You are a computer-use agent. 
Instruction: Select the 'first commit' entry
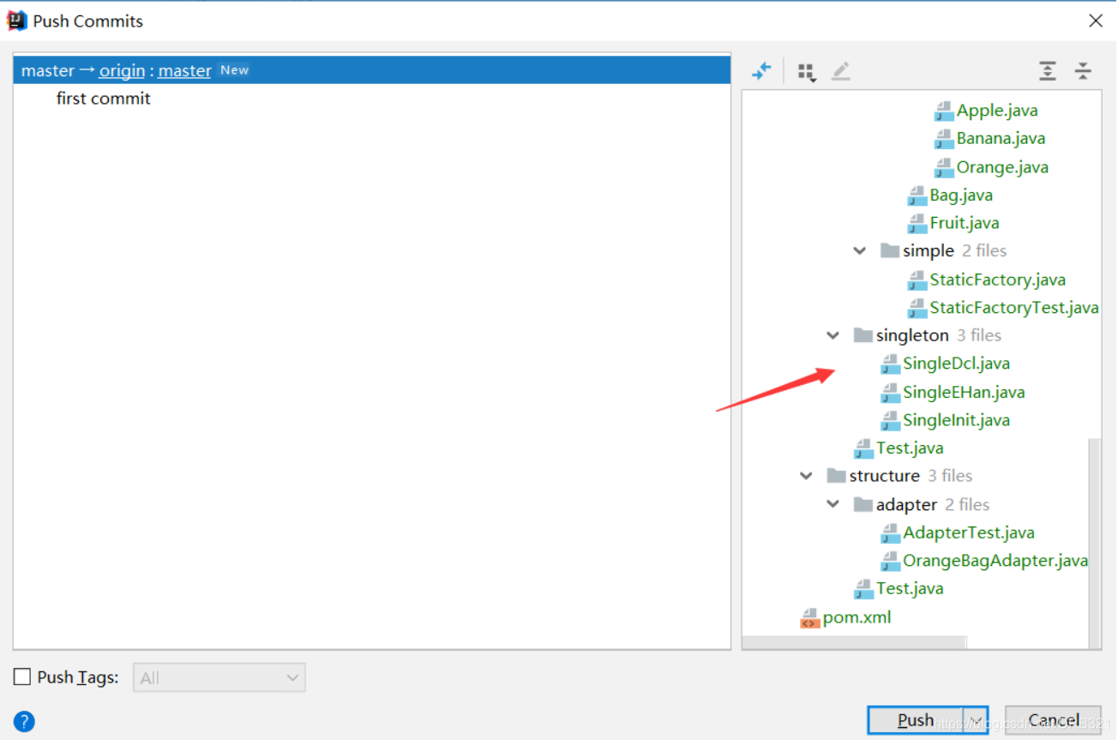pyautogui.click(x=103, y=99)
